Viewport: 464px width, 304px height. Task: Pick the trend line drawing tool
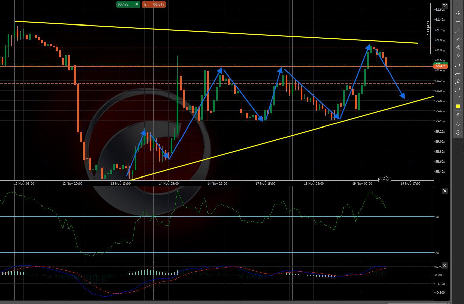click(x=458, y=31)
